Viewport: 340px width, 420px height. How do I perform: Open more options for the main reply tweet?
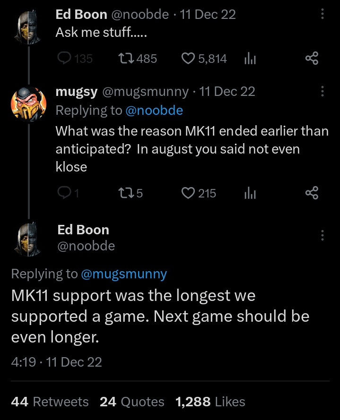[323, 235]
